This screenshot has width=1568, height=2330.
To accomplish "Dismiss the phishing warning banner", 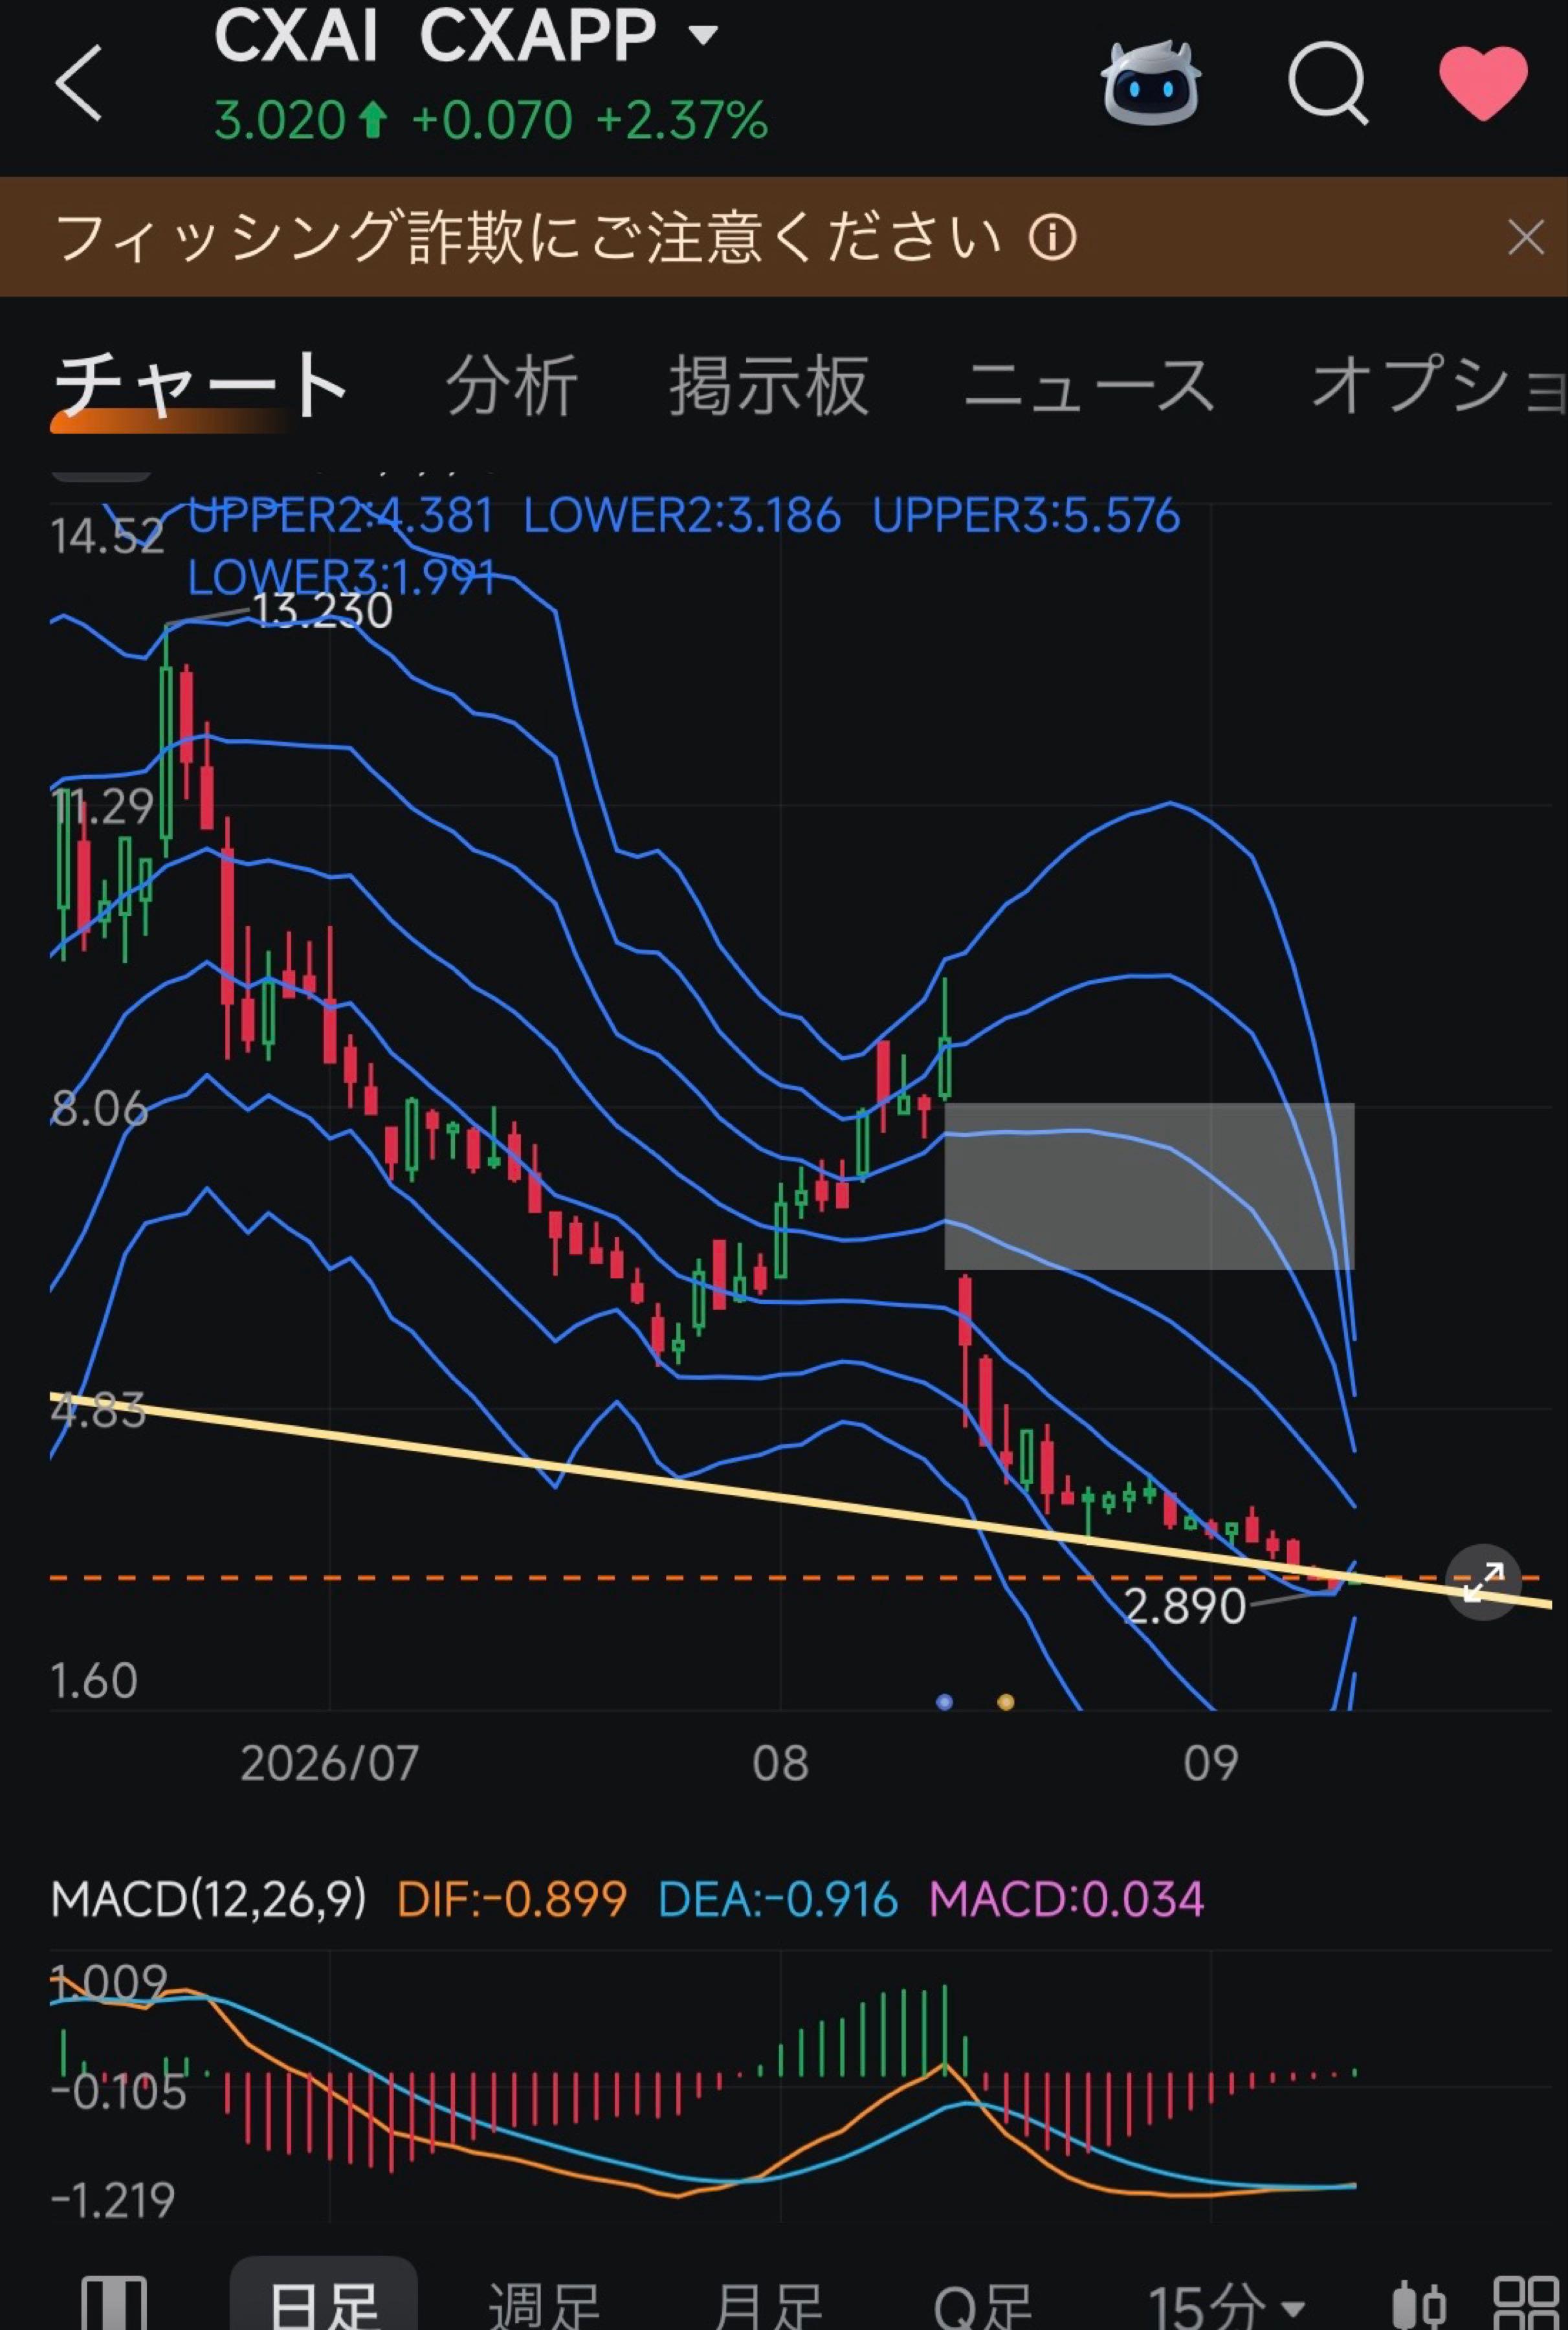I will coord(1525,238).
